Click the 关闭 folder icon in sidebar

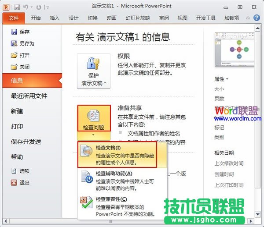click(14, 67)
